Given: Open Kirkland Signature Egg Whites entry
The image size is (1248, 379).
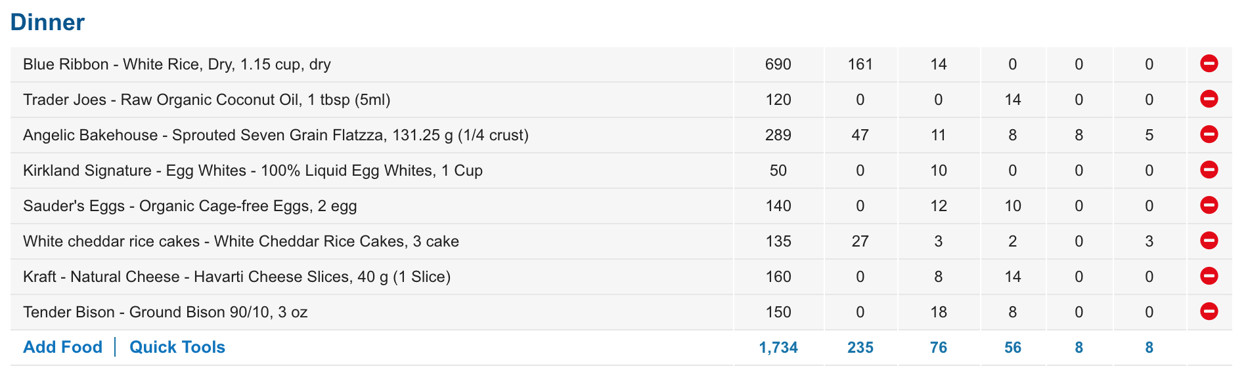Looking at the screenshot, I should tap(253, 170).
